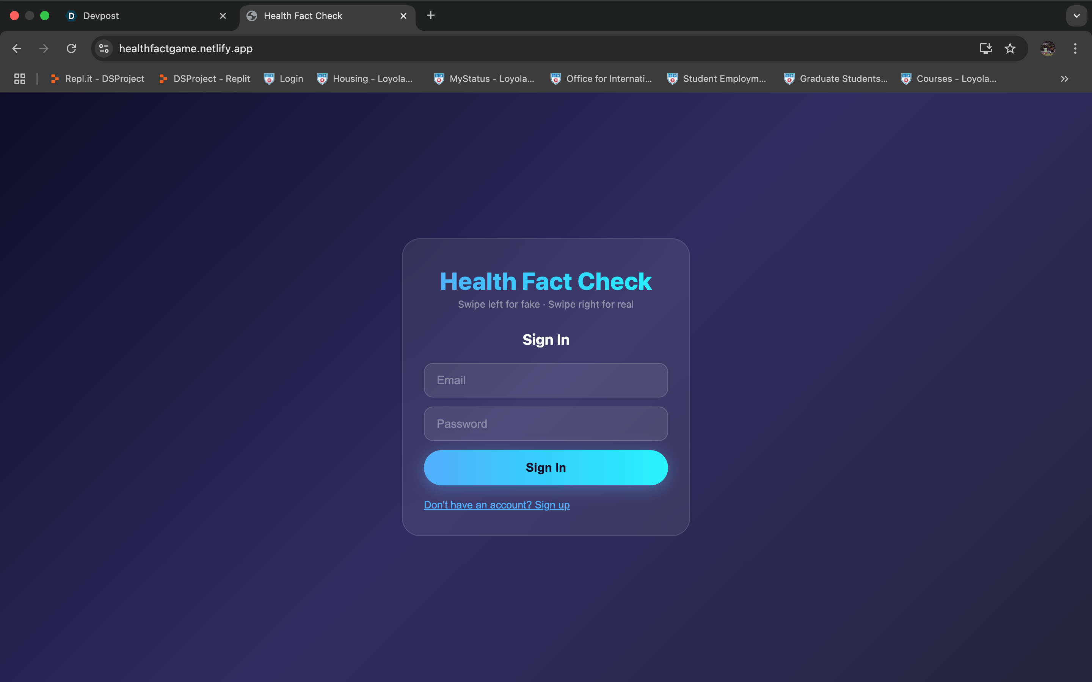Open the Repl.it - DSProject bookmark
Screen dimensions: 1092x682
tap(97, 78)
